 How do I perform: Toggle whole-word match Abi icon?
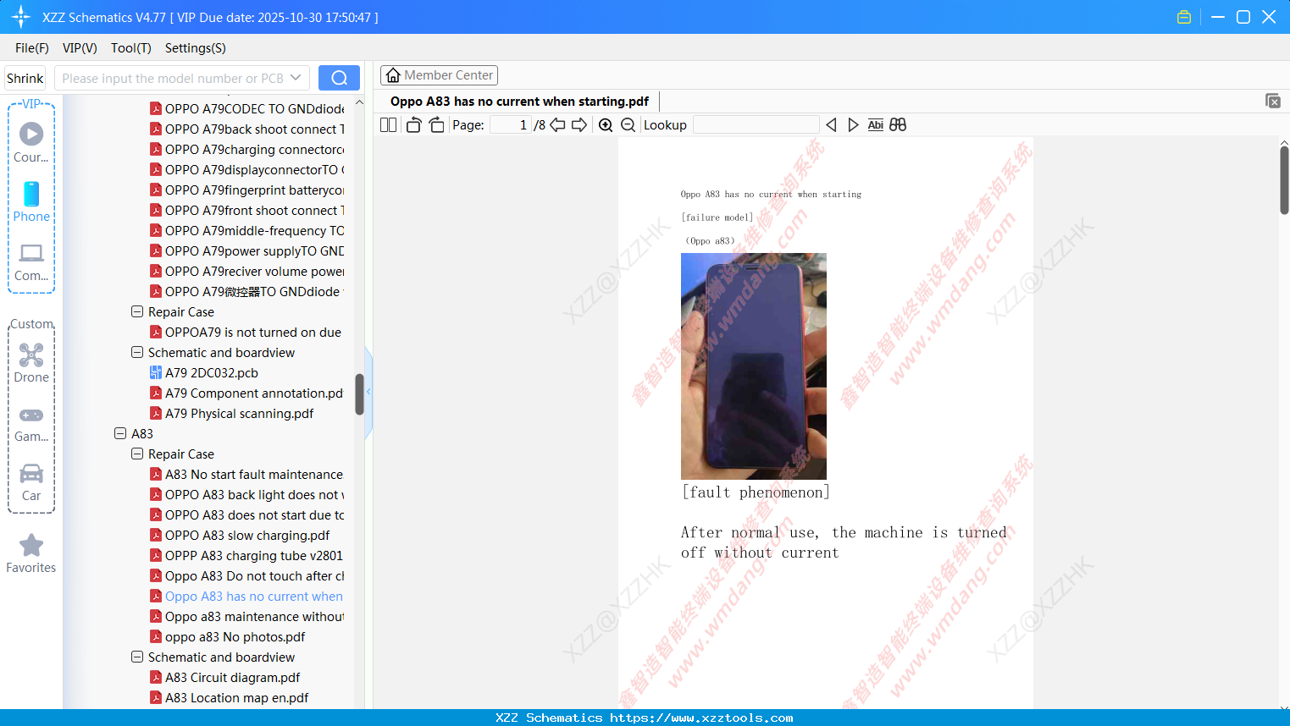pyautogui.click(x=876, y=125)
